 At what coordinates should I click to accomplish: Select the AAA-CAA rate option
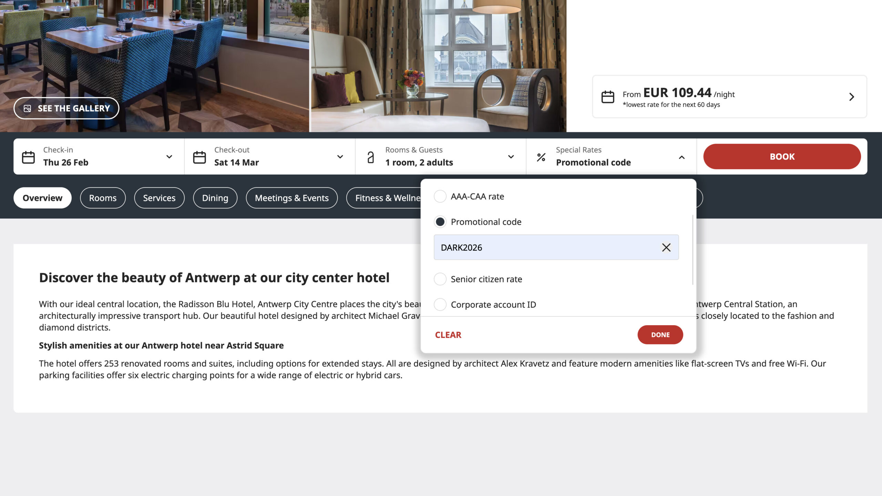440,196
